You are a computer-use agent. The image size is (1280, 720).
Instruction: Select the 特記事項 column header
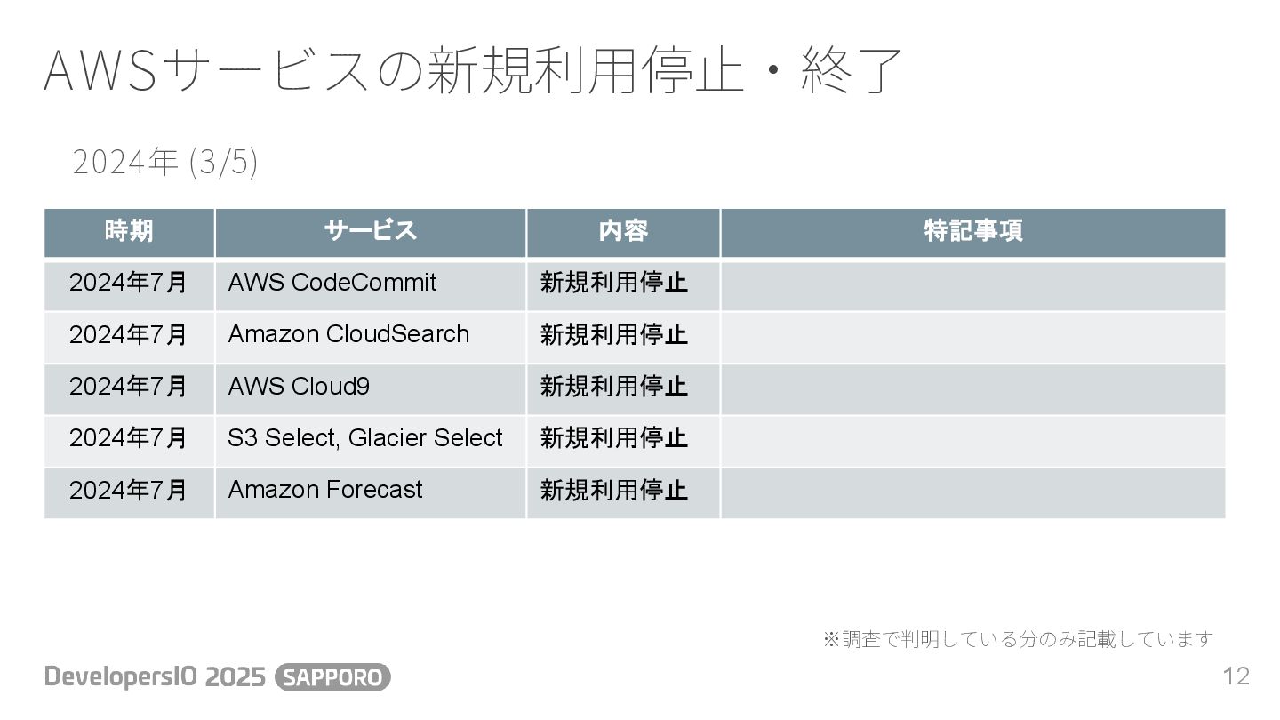pyautogui.click(x=973, y=233)
